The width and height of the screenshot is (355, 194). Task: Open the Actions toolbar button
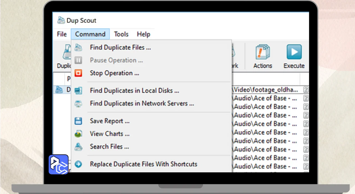(x=262, y=57)
